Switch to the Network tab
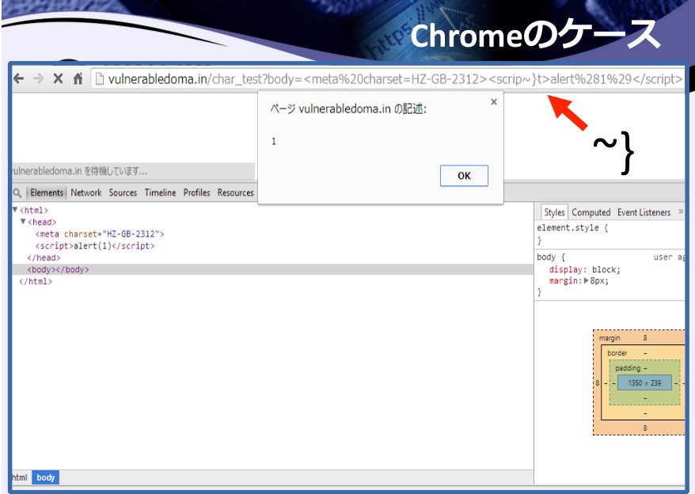Viewport: 695px width, 494px height. pos(86,192)
